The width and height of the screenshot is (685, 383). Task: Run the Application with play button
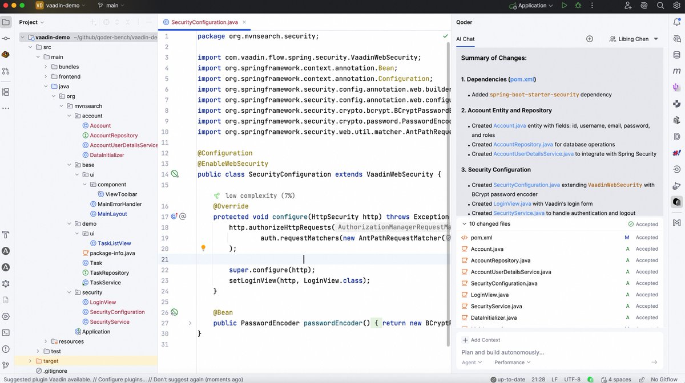tap(564, 6)
